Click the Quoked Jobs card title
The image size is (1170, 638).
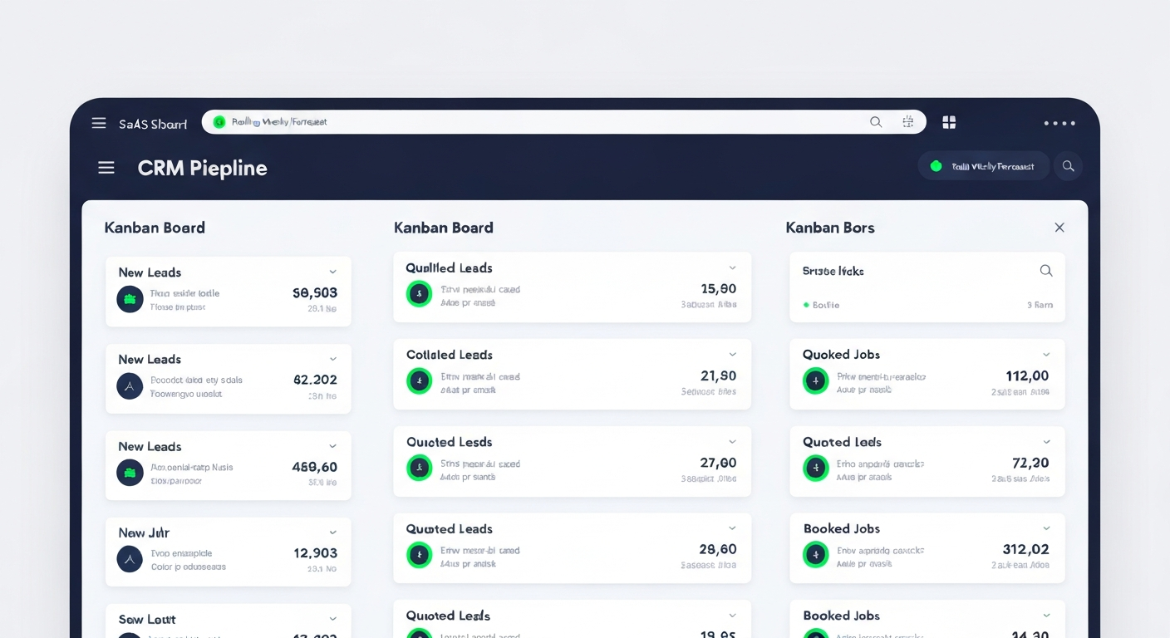point(841,355)
